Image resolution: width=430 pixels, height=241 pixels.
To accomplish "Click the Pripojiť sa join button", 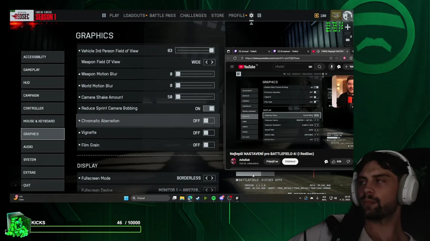I will (272, 161).
